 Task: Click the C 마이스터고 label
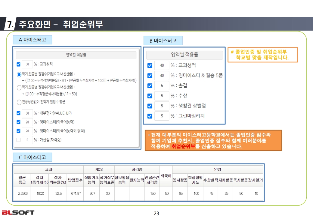tap(32, 157)
